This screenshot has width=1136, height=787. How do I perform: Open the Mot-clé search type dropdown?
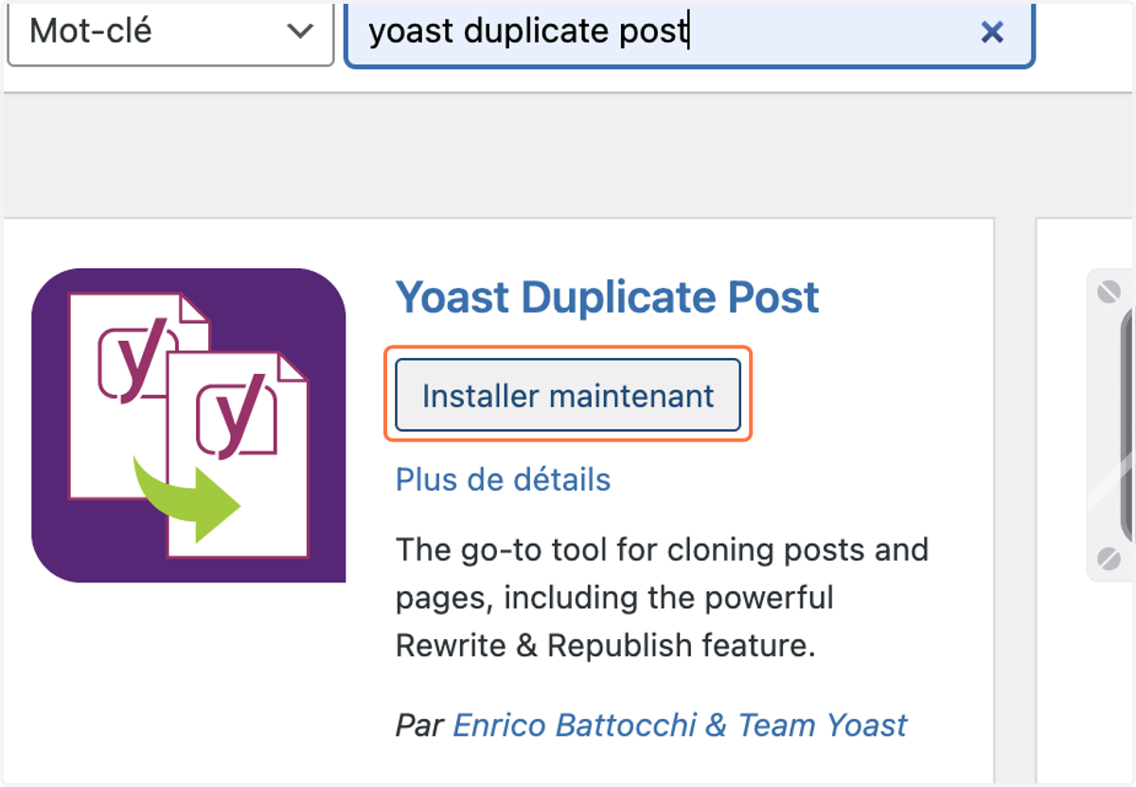pos(170,33)
